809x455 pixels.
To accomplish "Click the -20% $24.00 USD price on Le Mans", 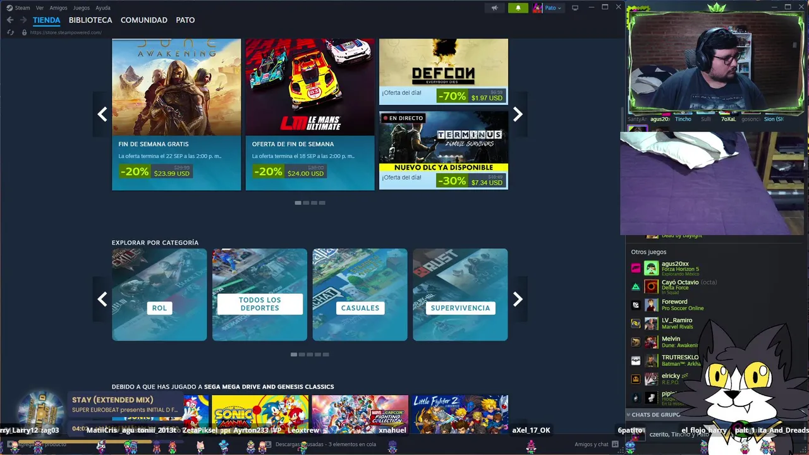I will point(289,172).
